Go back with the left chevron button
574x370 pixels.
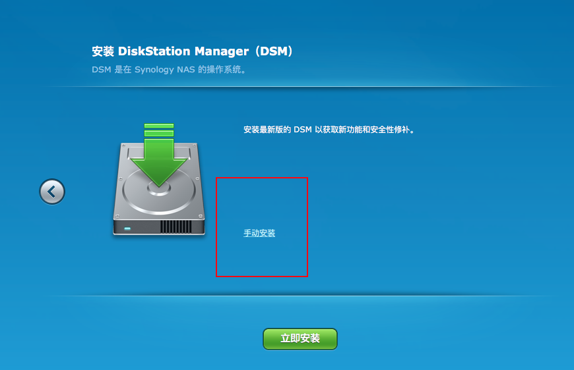(x=52, y=192)
